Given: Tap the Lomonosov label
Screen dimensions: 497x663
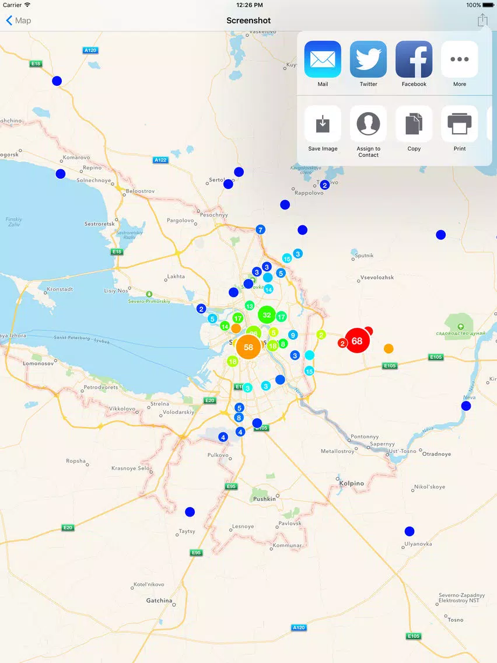Looking at the screenshot, I should (38, 363).
